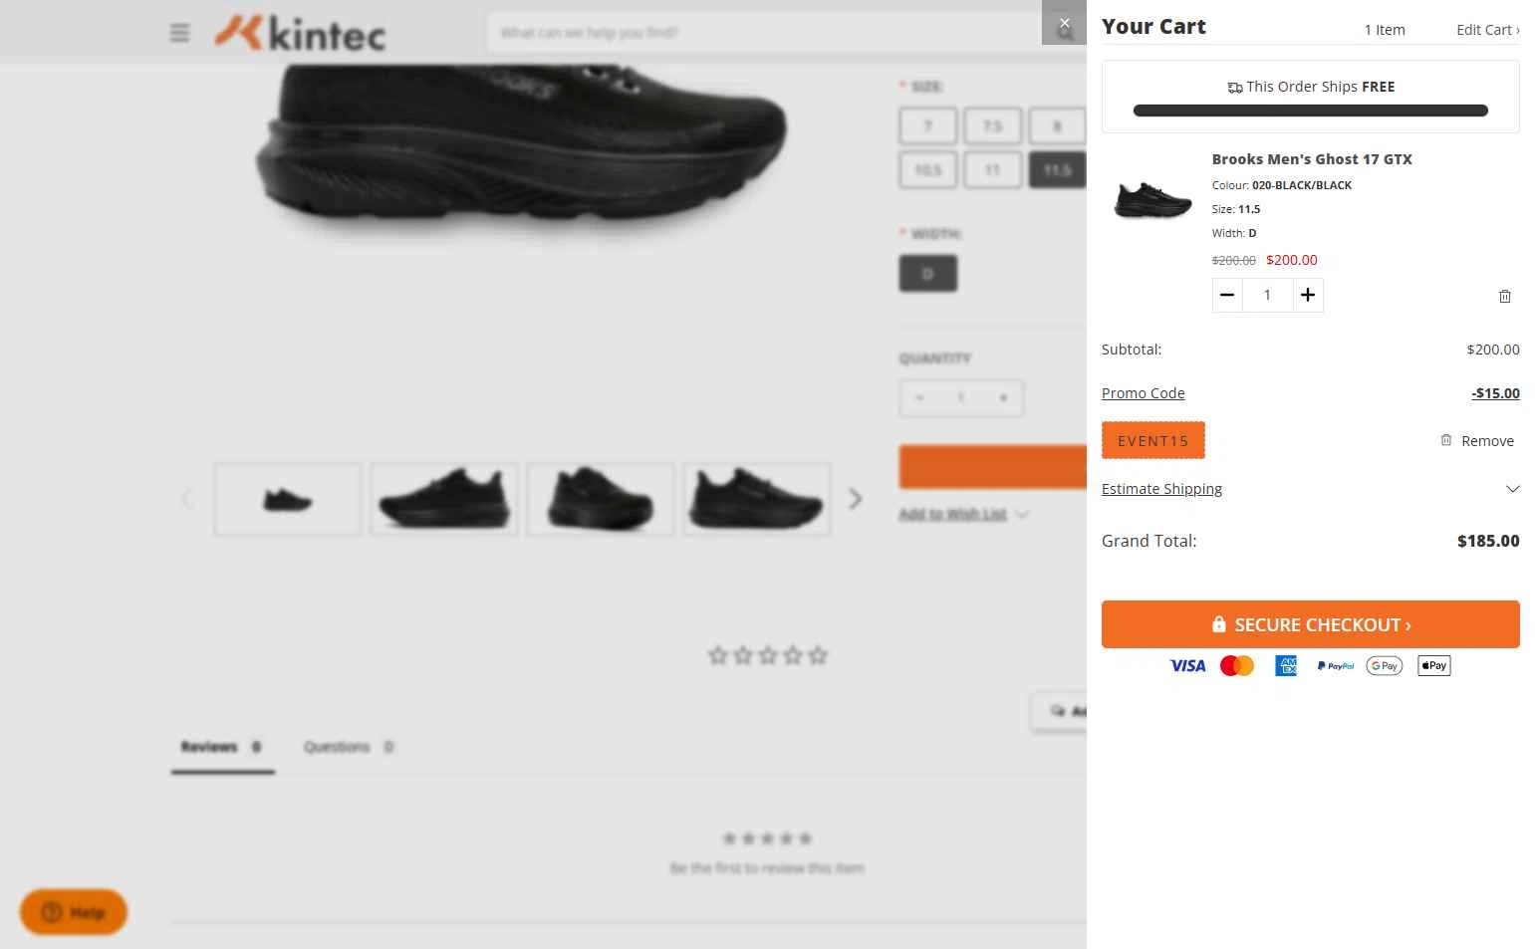
Task: Click the Visa payment icon
Action: click(x=1187, y=666)
